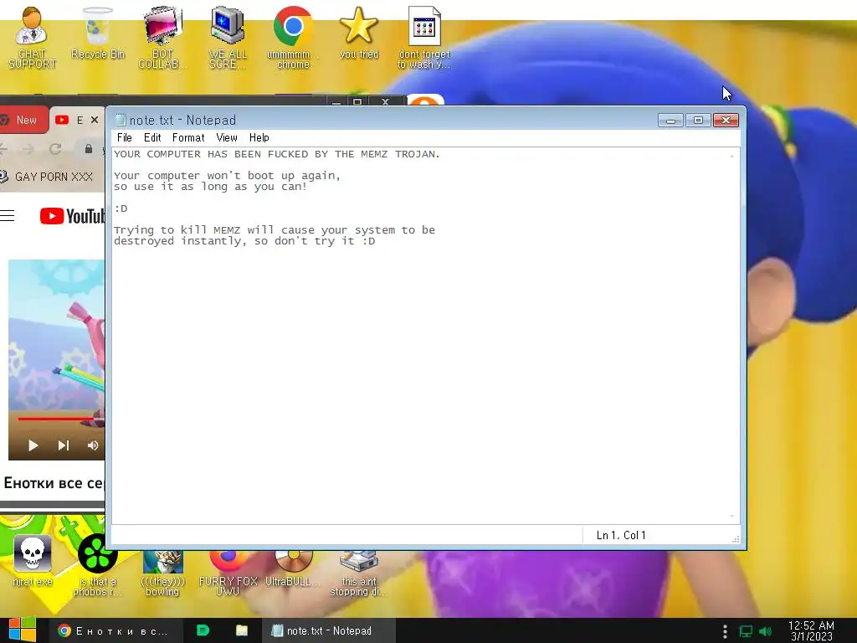Seek on the YouTube red progress bar

60,419
